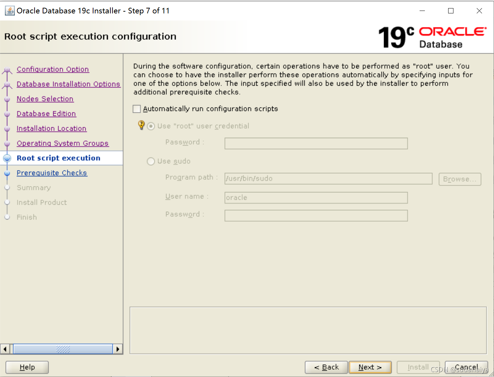494x377 pixels.
Task: Open the Nodes Selection step
Action: pos(45,99)
